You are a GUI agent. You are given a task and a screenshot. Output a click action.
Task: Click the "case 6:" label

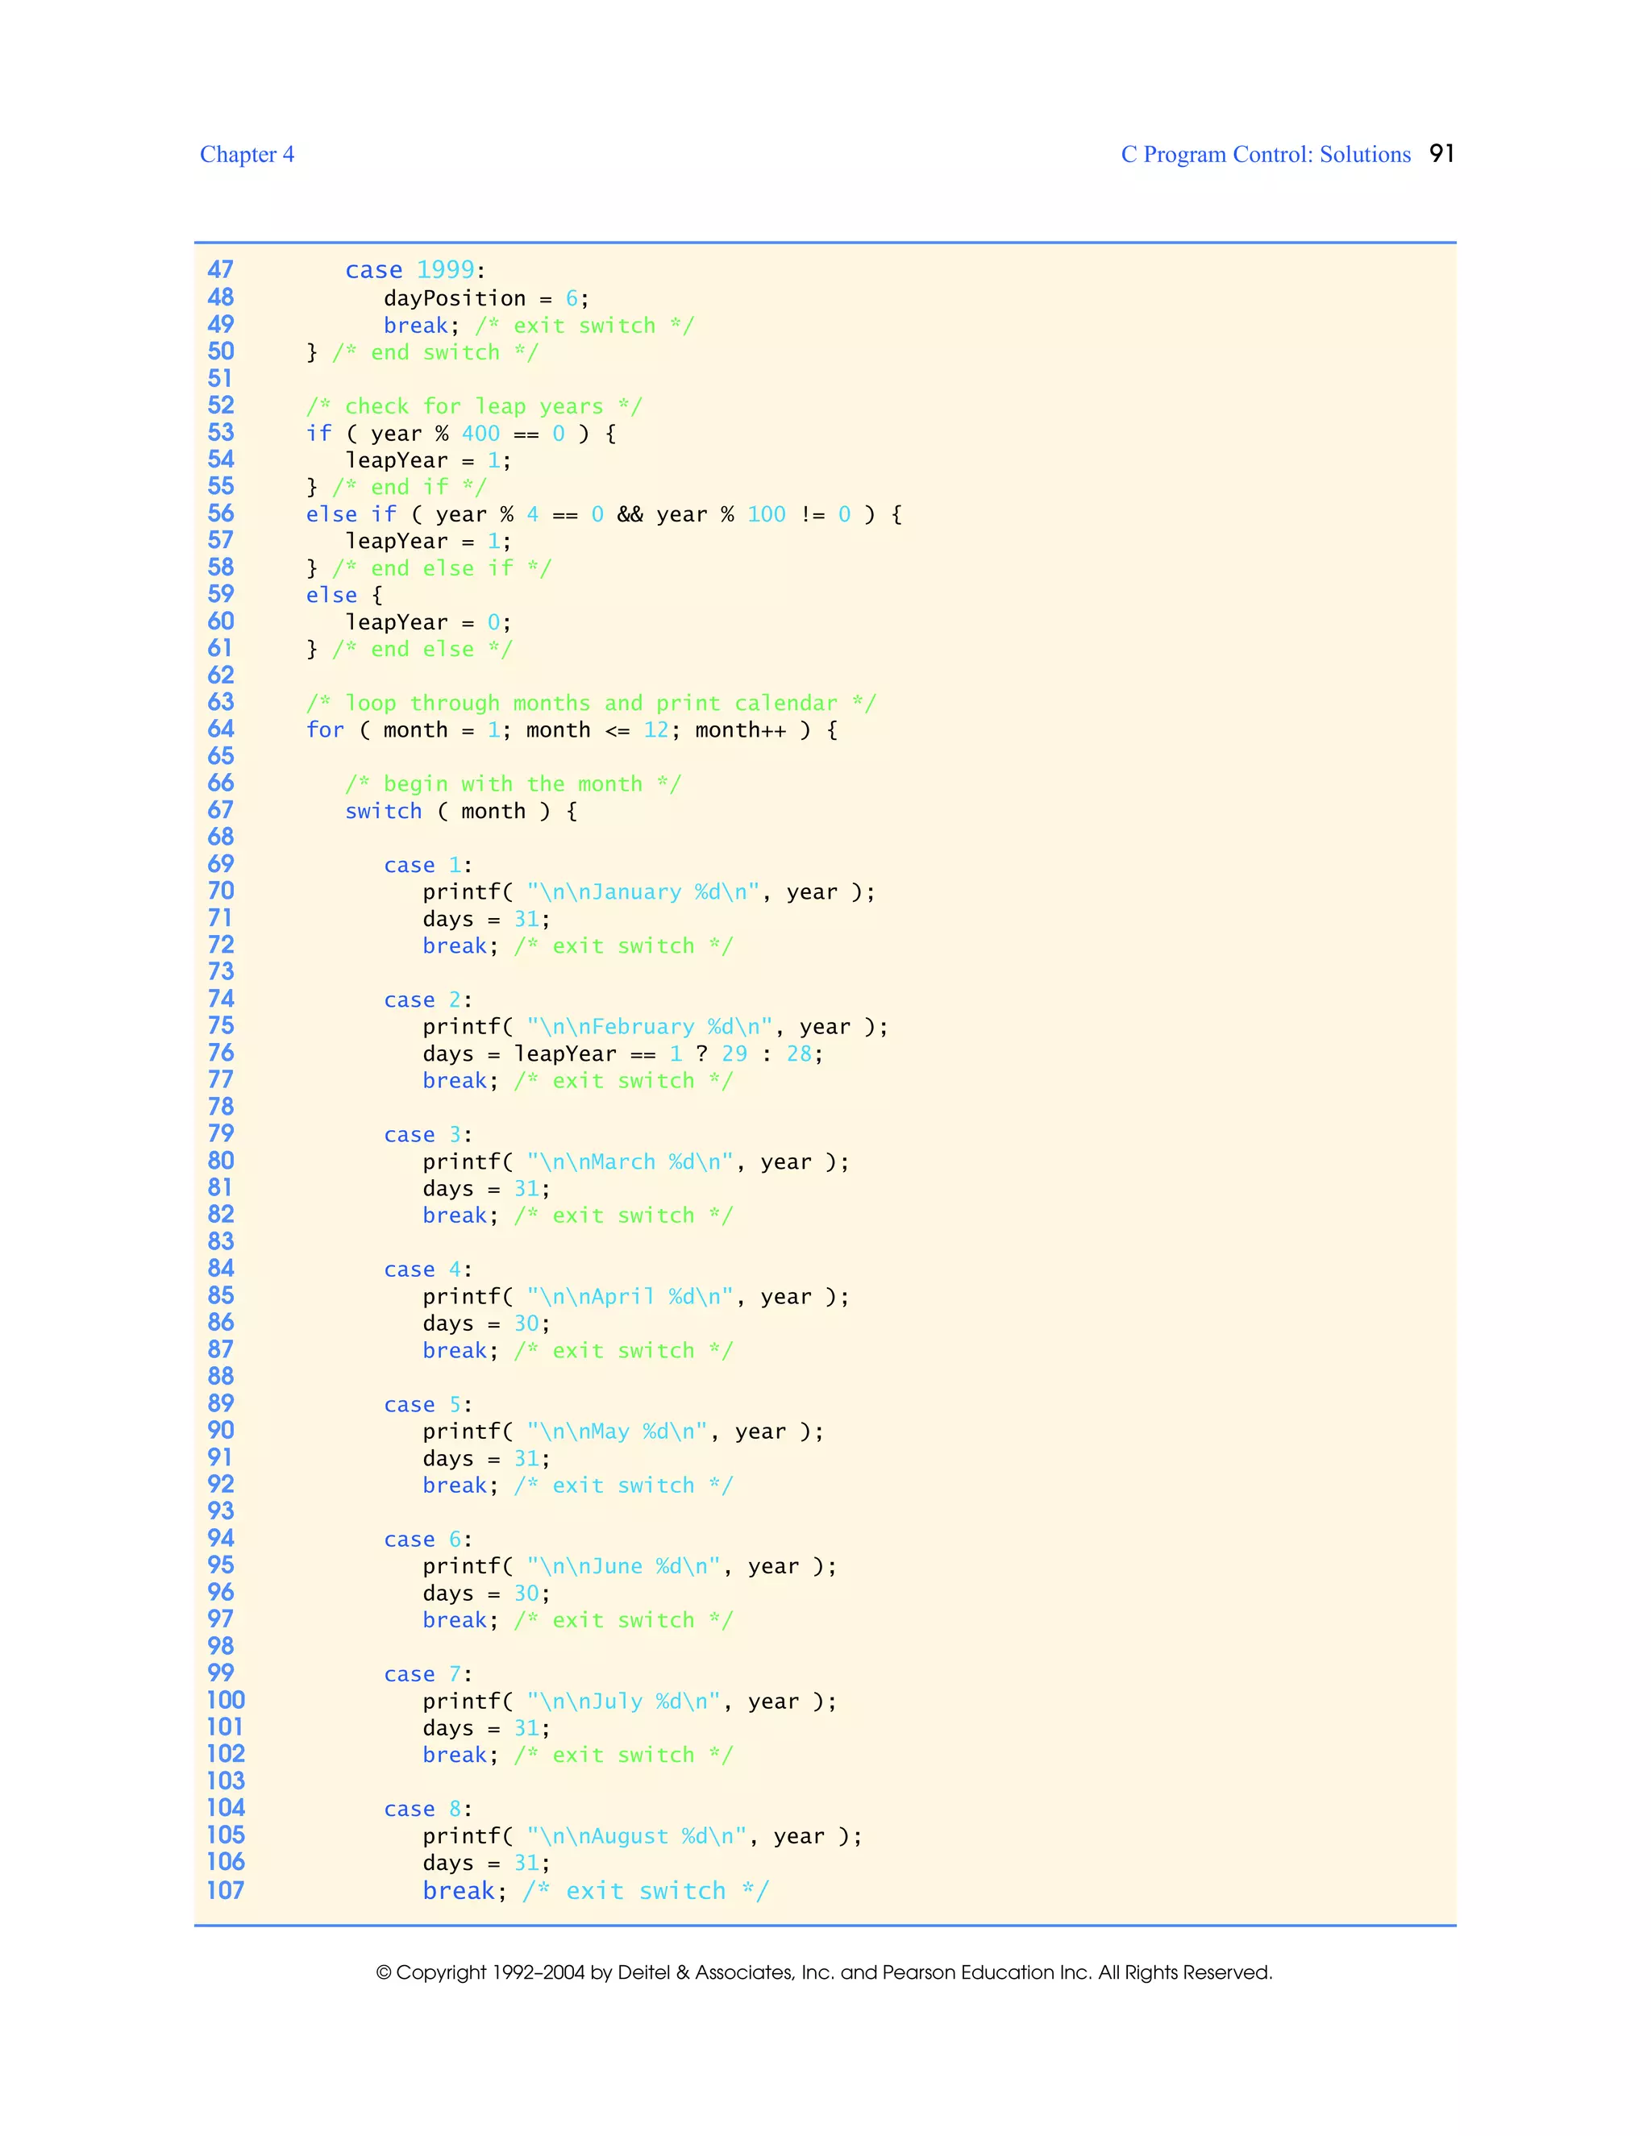[427, 1540]
